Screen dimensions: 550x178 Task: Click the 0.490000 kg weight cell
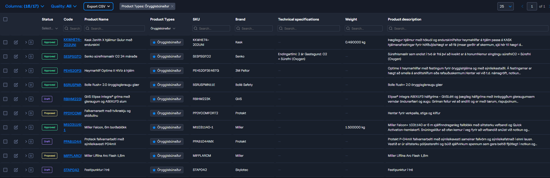coord(355,42)
